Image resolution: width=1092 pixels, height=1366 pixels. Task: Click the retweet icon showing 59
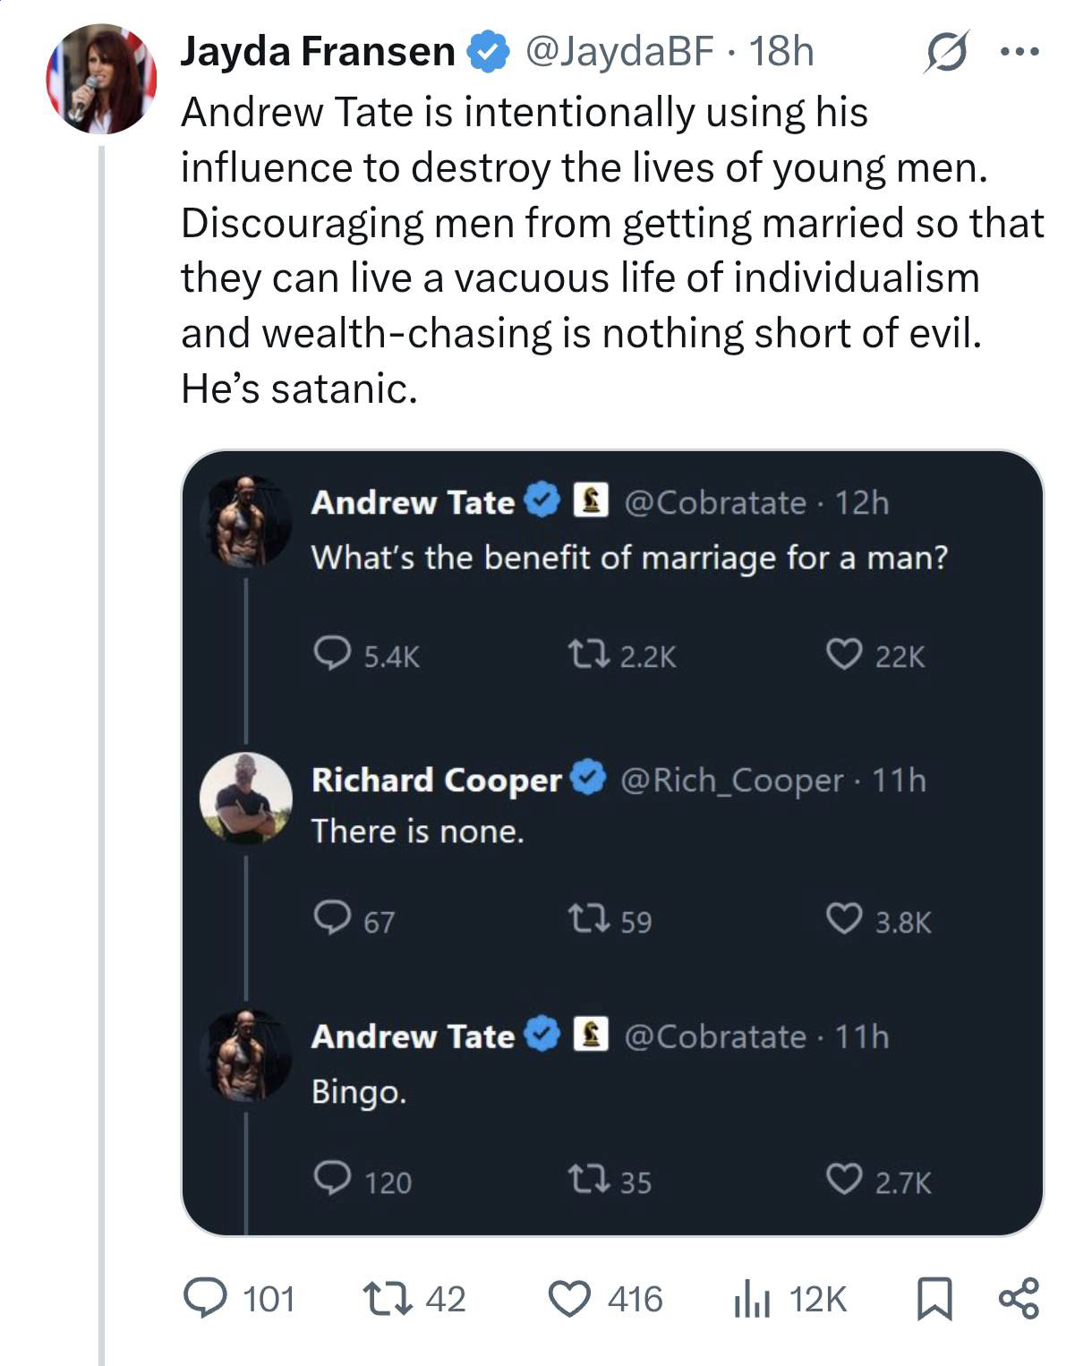589,919
